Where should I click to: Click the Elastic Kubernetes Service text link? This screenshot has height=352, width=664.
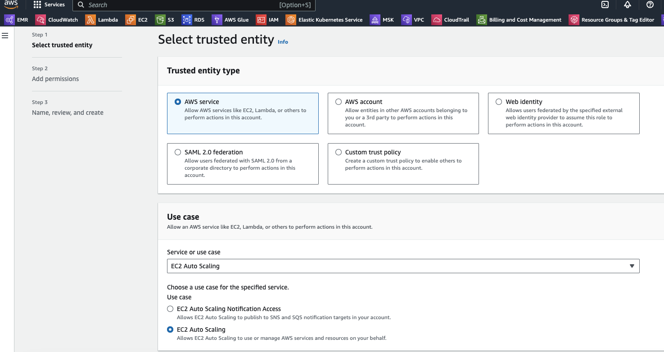(330, 20)
